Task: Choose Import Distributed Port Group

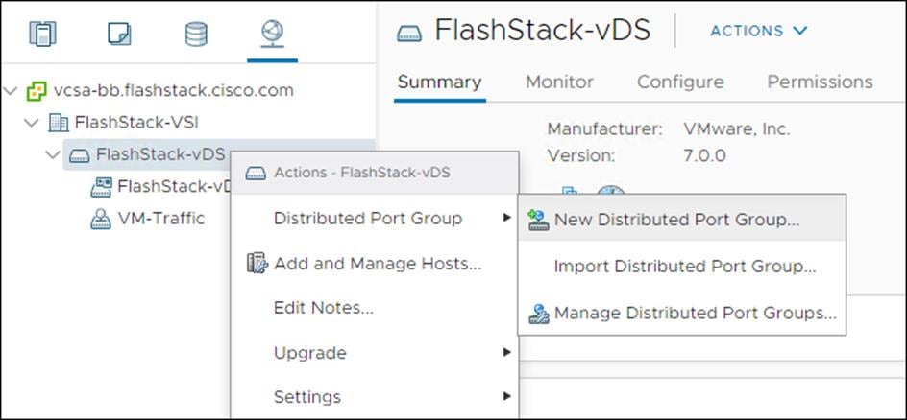Action: click(x=682, y=267)
